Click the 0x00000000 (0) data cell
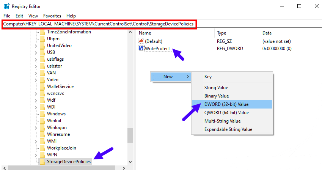 tap(277, 49)
